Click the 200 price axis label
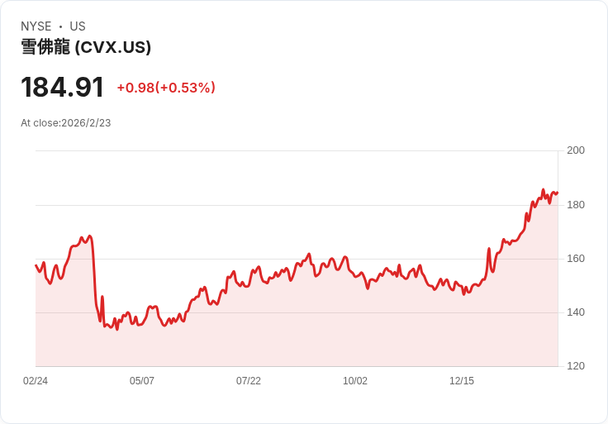Image resolution: width=608 pixels, height=424 pixels. pos(576,150)
